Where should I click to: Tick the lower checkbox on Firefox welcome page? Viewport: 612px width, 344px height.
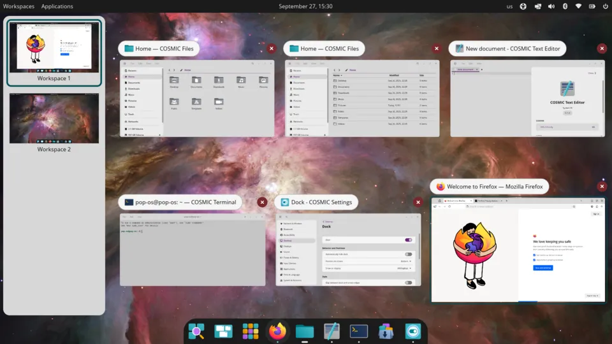[x=534, y=260]
